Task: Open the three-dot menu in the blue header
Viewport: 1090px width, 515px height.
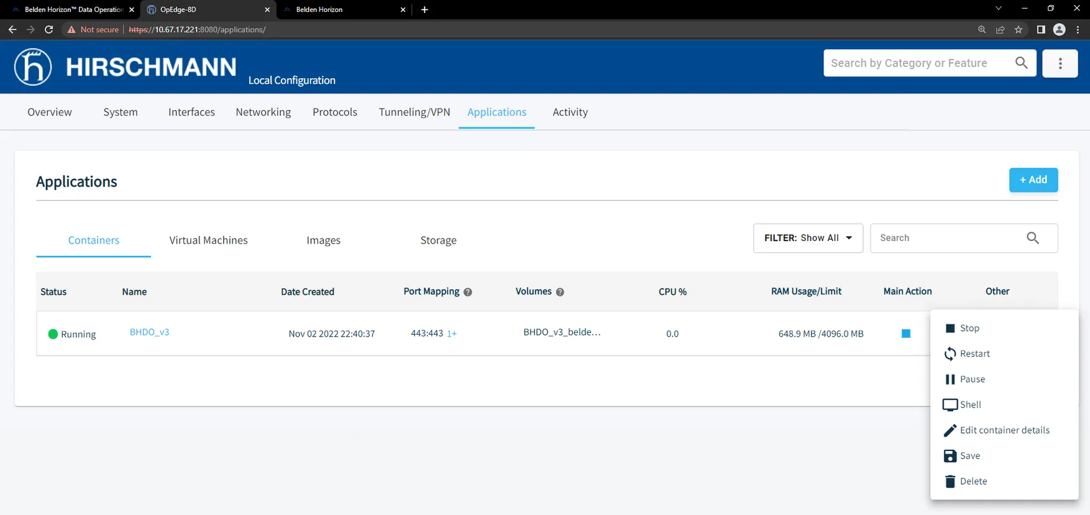Action: (x=1060, y=63)
